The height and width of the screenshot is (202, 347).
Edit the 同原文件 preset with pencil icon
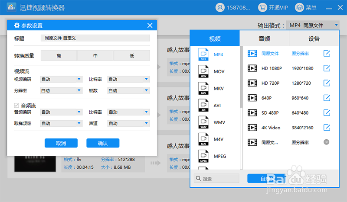(x=327, y=54)
